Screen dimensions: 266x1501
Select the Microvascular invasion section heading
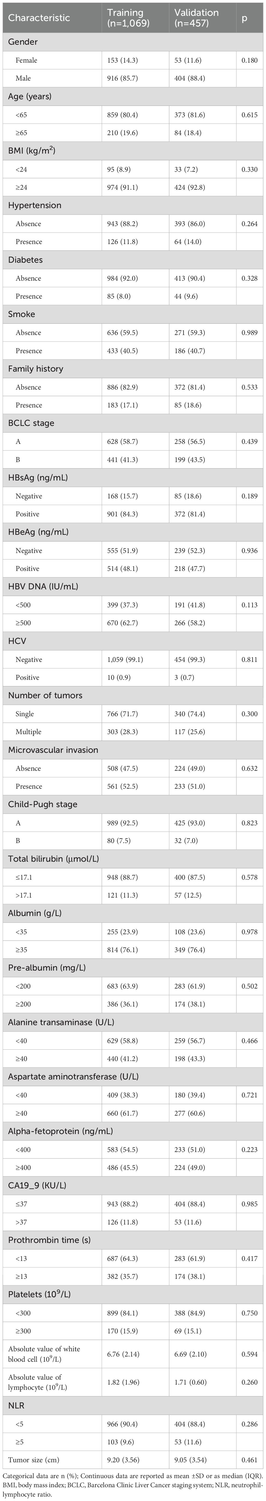click(53, 750)
